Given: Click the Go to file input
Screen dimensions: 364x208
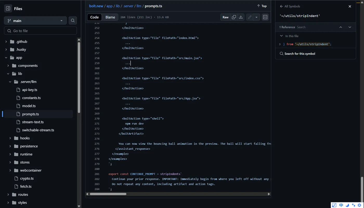Looking at the screenshot, I should pos(40,31).
